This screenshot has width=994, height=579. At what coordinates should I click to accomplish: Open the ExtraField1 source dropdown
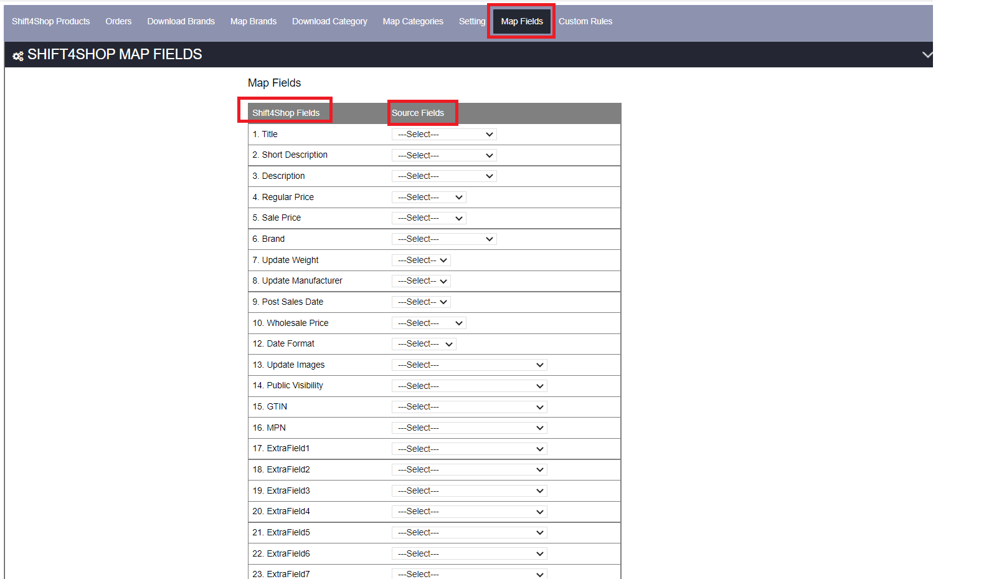coord(470,449)
